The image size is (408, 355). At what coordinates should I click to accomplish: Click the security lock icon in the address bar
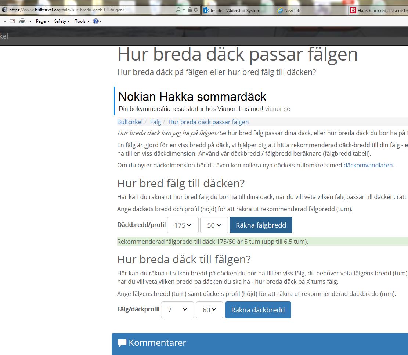pos(190,9)
